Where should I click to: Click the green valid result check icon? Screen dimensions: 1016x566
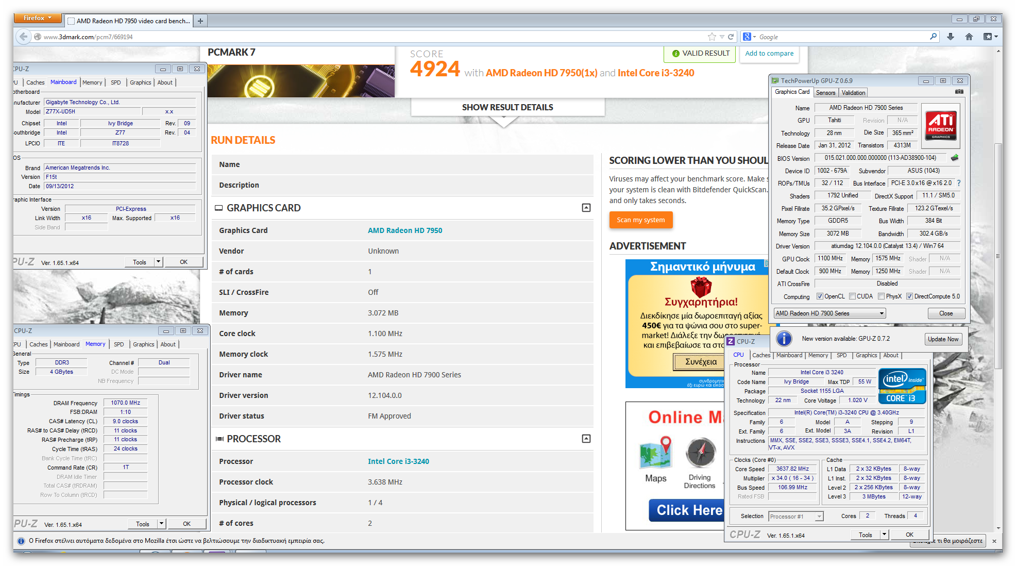[676, 54]
